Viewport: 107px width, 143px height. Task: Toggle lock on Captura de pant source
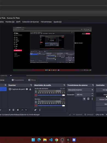pos(30,89)
